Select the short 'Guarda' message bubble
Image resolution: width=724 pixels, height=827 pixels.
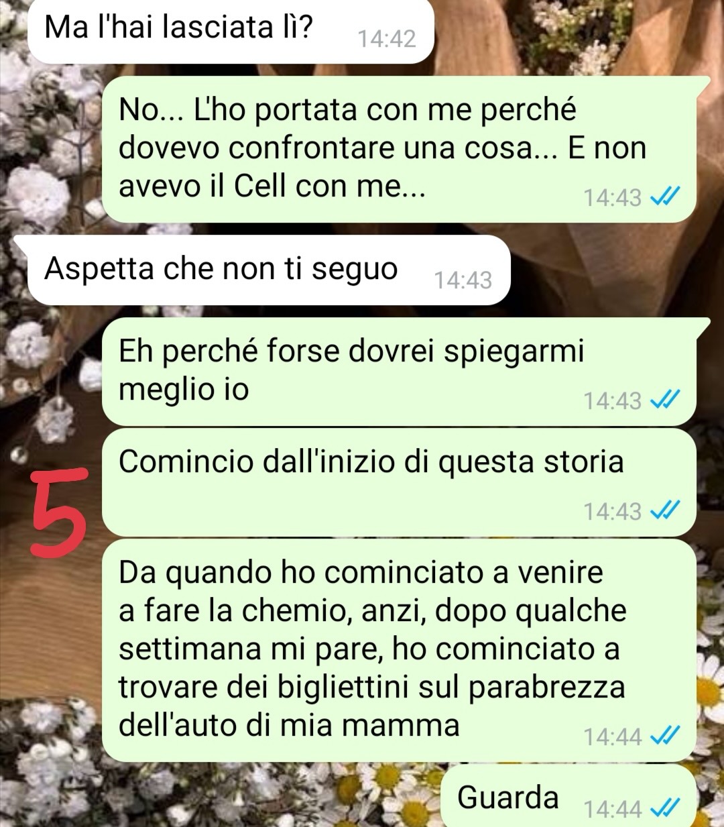click(x=568, y=797)
